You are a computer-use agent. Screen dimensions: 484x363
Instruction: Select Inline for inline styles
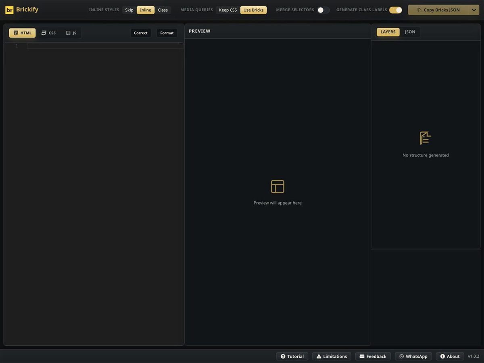[146, 10]
